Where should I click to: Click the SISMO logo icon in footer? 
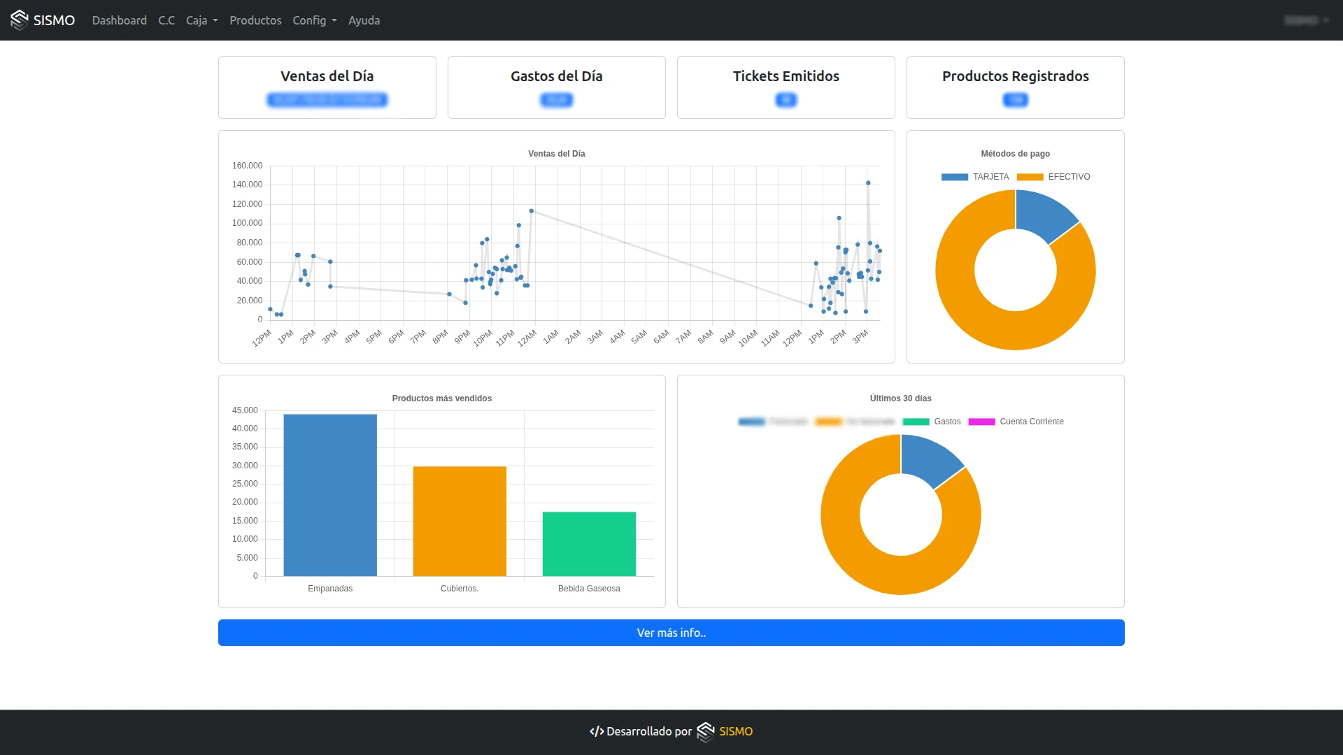tap(706, 731)
